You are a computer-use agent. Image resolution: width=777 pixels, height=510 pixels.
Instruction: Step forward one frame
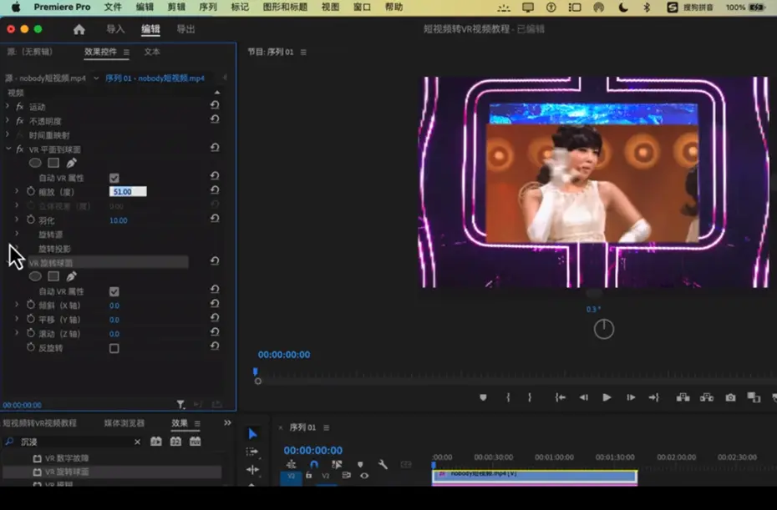click(631, 397)
